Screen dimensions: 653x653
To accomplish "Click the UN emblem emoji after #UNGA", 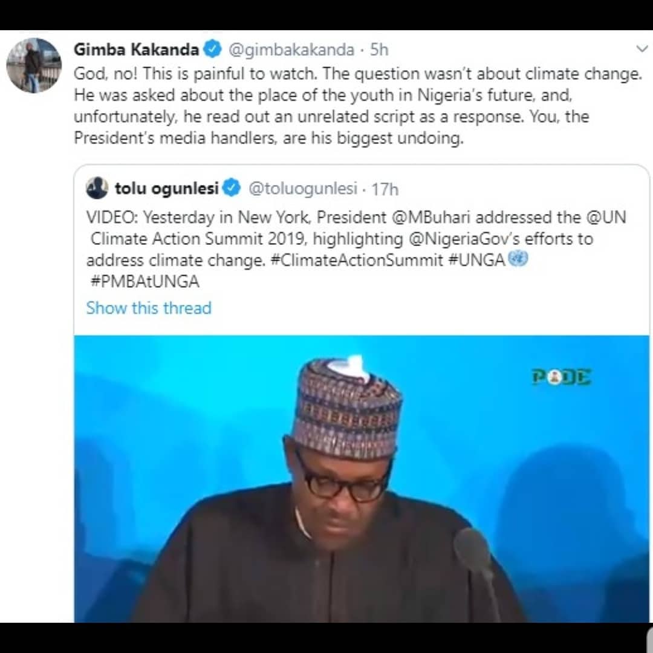I will (x=518, y=259).
